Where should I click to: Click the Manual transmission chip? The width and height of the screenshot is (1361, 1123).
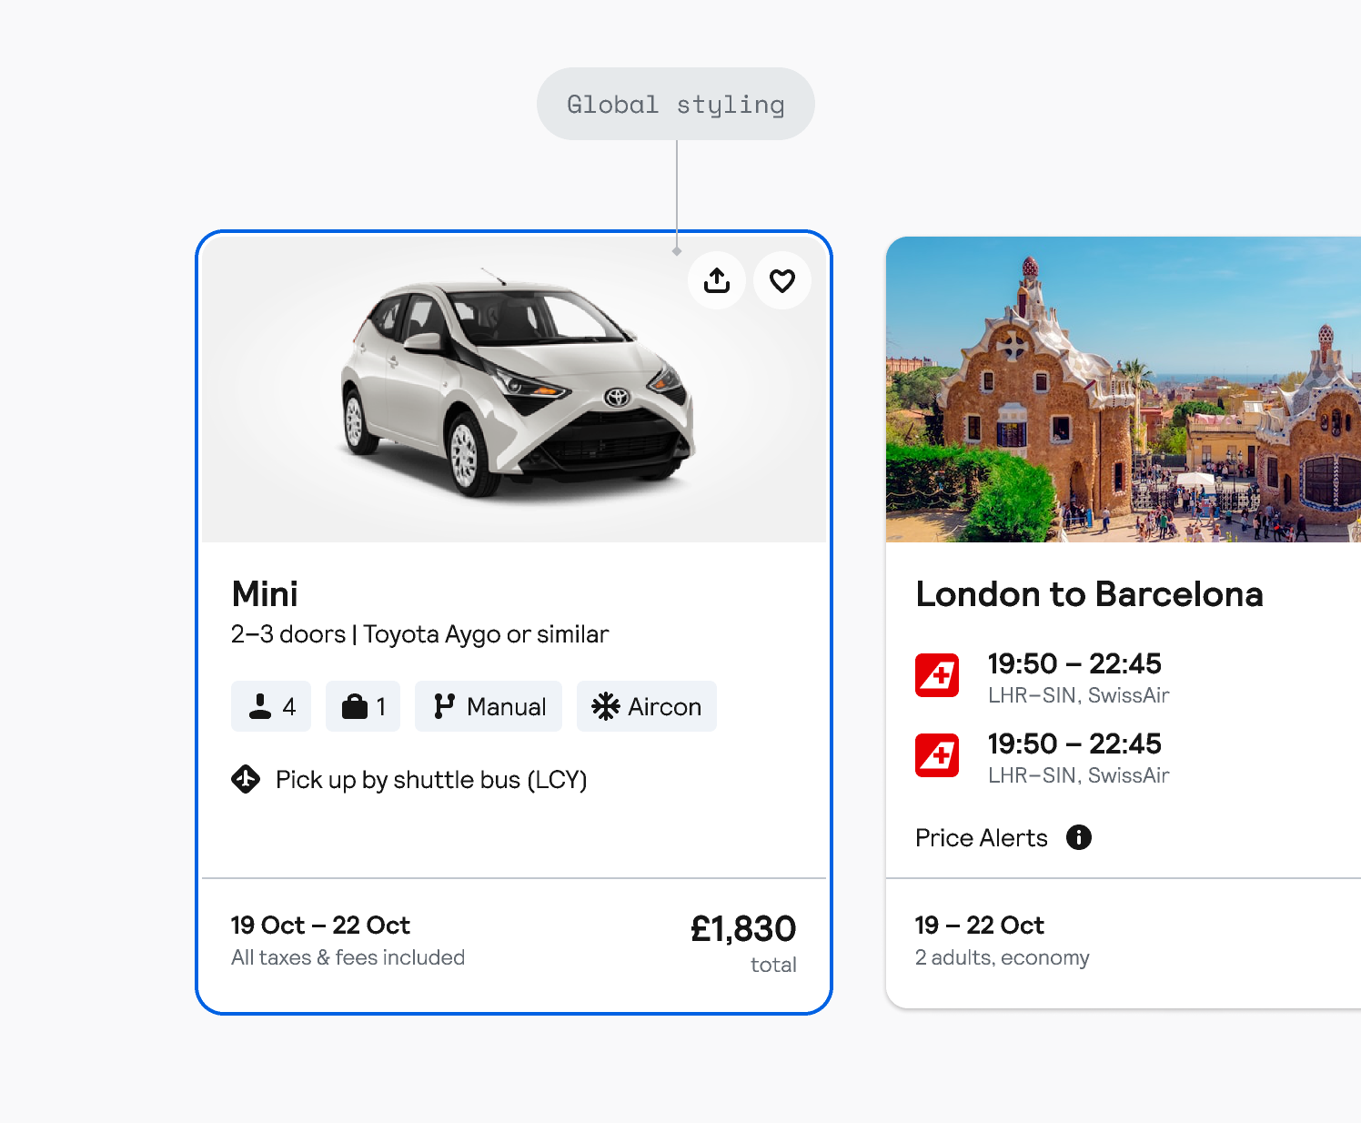pos(489,706)
